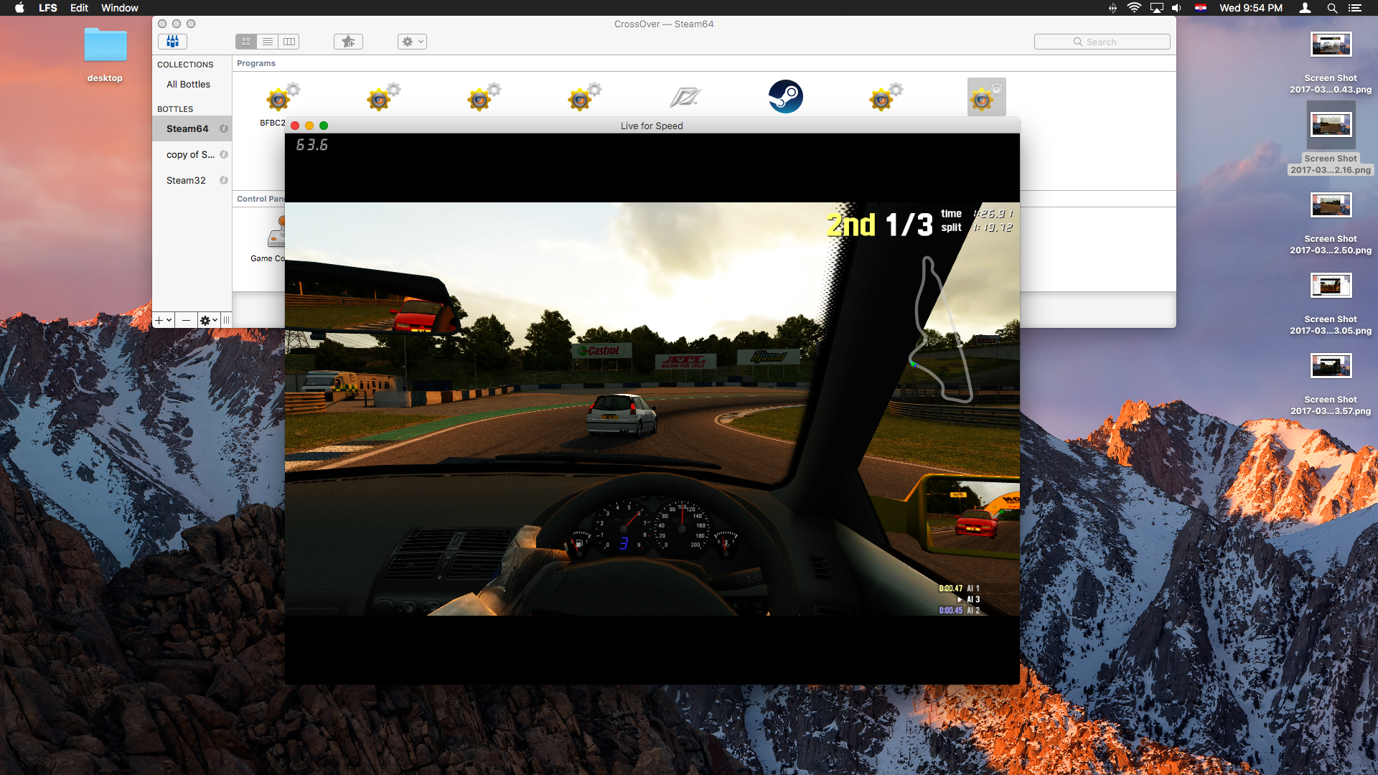Viewport: 1378px width, 775px height.
Task: Click the add-to-favorites star button
Action: 348,42
